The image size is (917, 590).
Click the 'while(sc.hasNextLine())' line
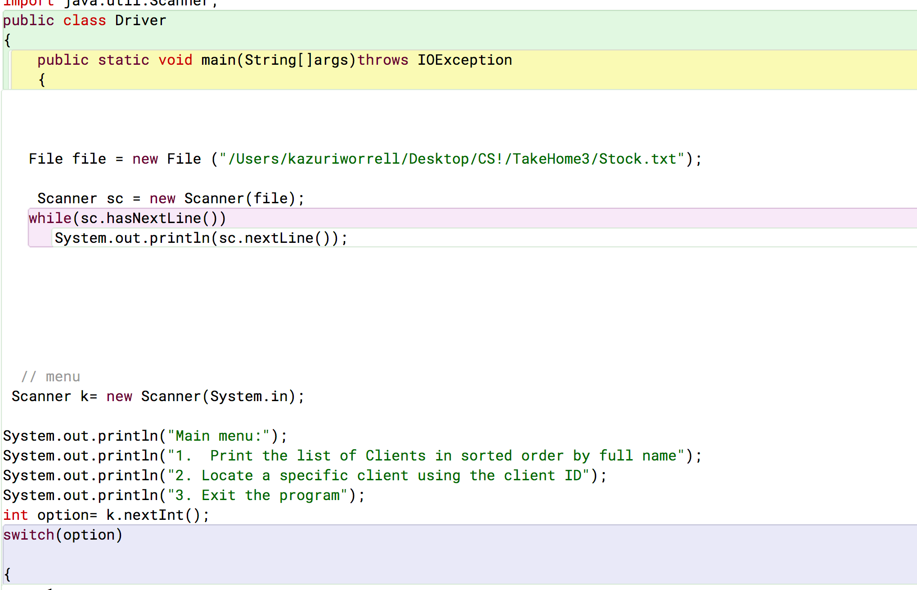(127, 219)
